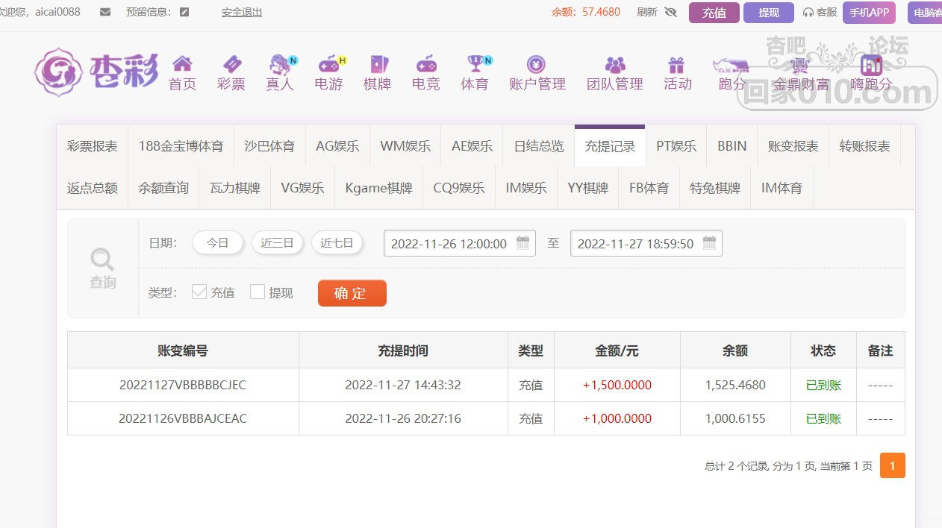This screenshot has width=942, height=528.
Task: Open 嗨跑分 navigation icon
Action: point(871,65)
